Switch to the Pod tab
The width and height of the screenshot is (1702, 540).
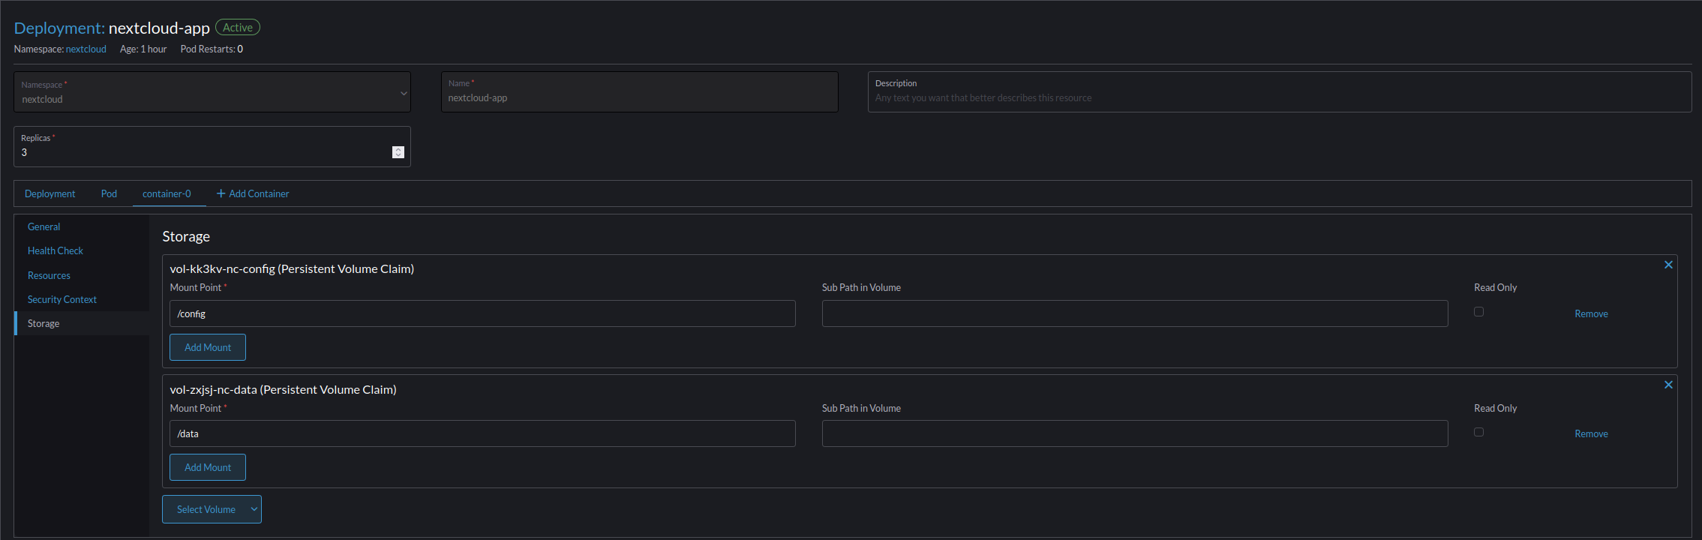coord(109,193)
